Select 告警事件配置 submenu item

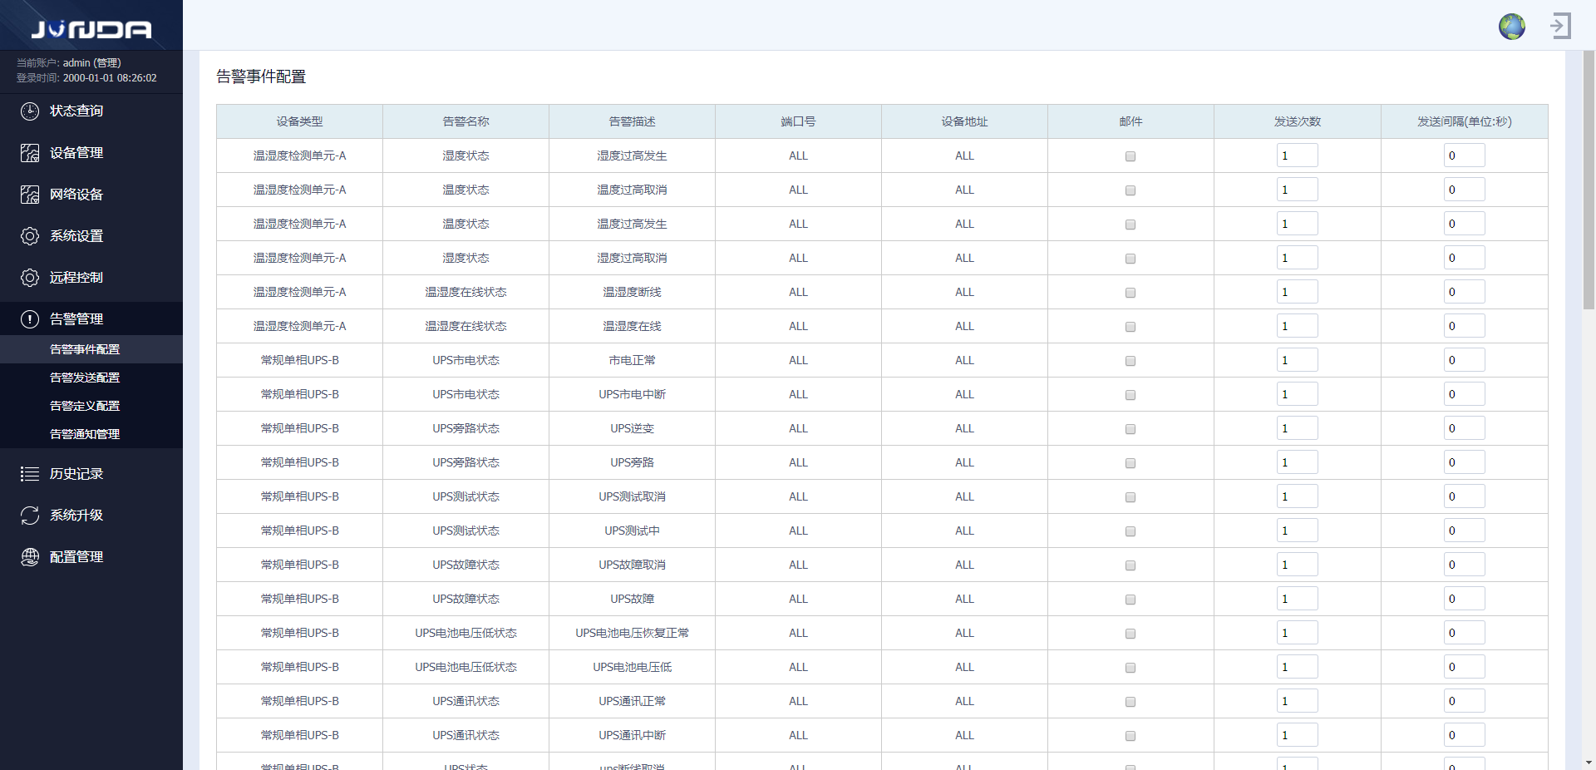pyautogui.click(x=91, y=349)
